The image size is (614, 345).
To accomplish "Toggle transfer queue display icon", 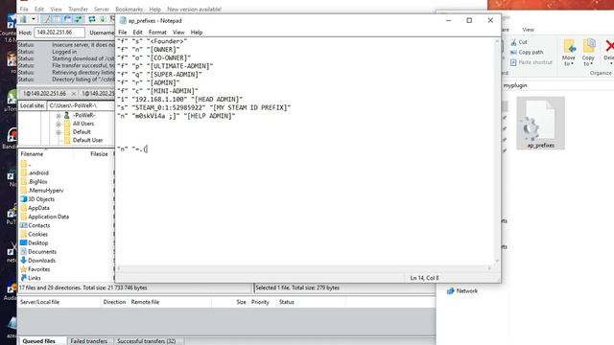I will coord(78,19).
